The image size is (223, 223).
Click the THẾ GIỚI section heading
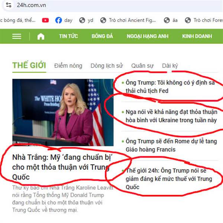pyautogui.click(x=29, y=65)
